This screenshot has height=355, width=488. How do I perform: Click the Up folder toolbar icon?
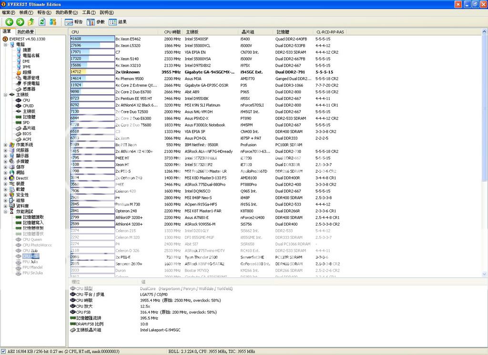pos(31,22)
